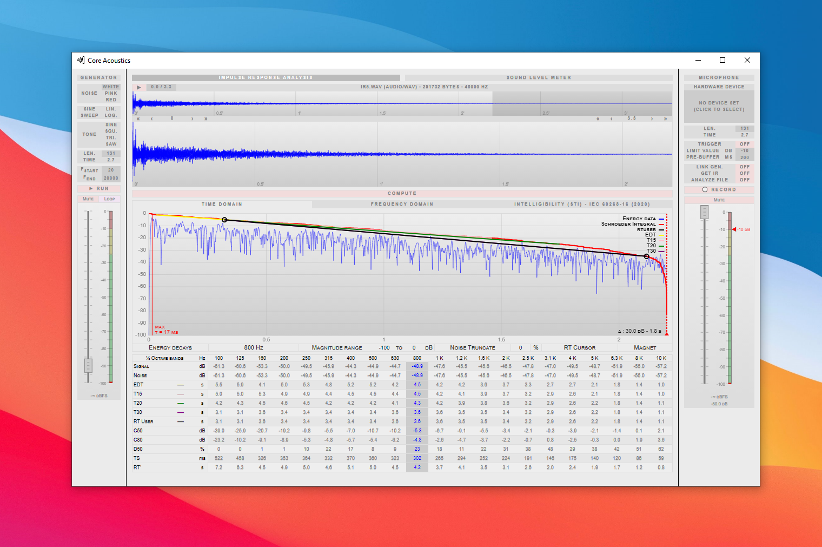The height and width of the screenshot is (547, 822).
Task: Change the 800 Hz energy decay band
Action: 253,348
